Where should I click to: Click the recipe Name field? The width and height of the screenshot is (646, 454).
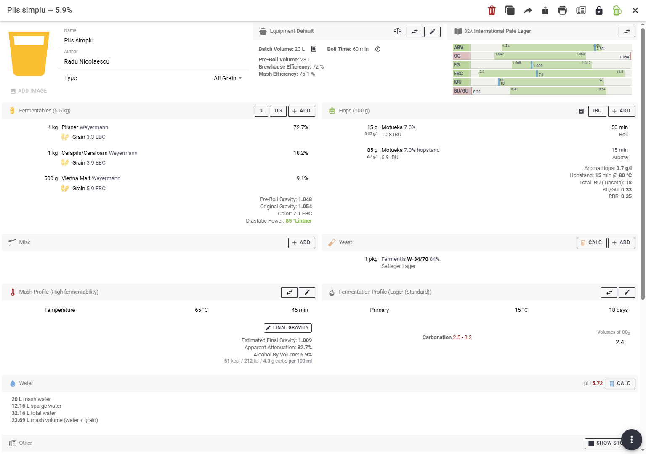[x=154, y=40]
